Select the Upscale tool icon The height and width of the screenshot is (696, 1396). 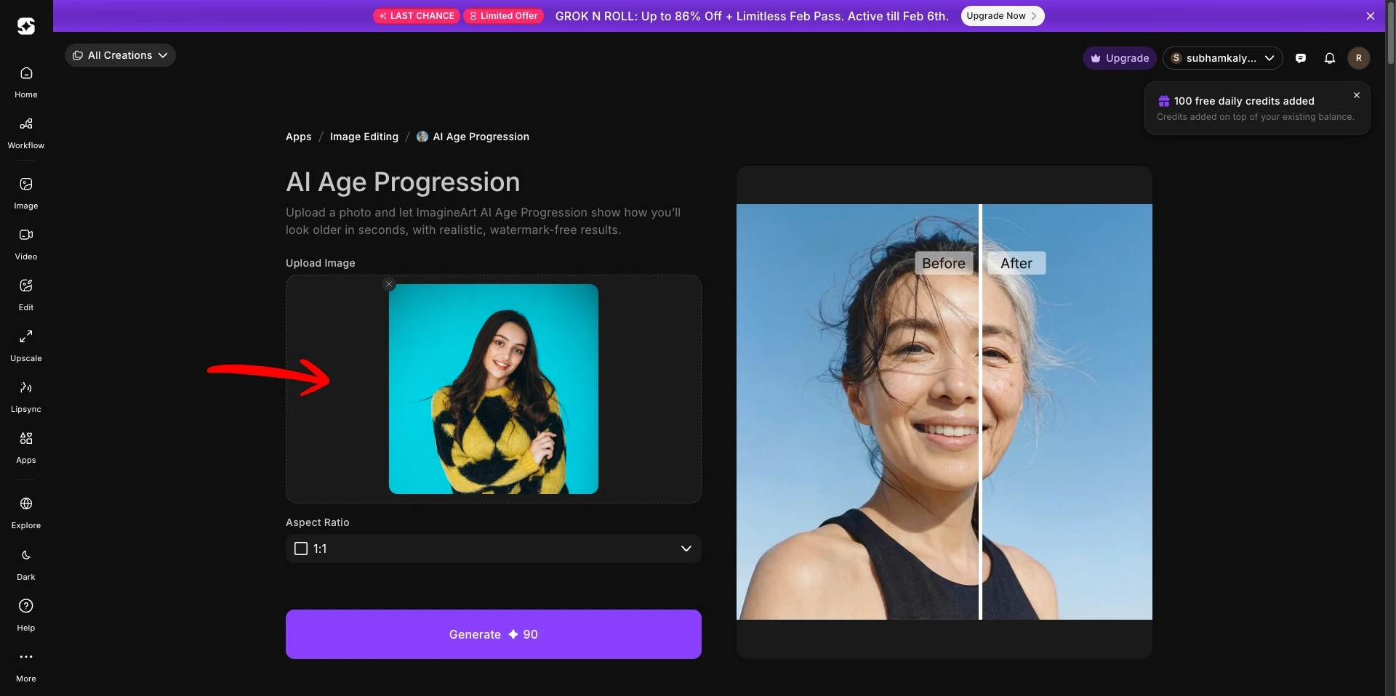pyautogui.click(x=26, y=337)
